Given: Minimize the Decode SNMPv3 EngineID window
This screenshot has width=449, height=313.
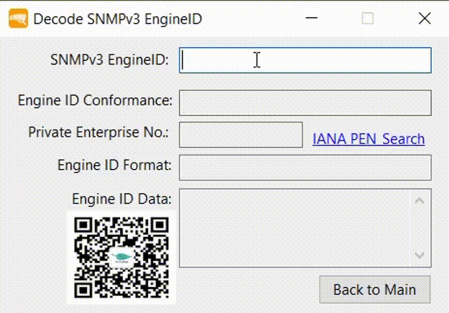Looking at the screenshot, I should click(x=311, y=19).
